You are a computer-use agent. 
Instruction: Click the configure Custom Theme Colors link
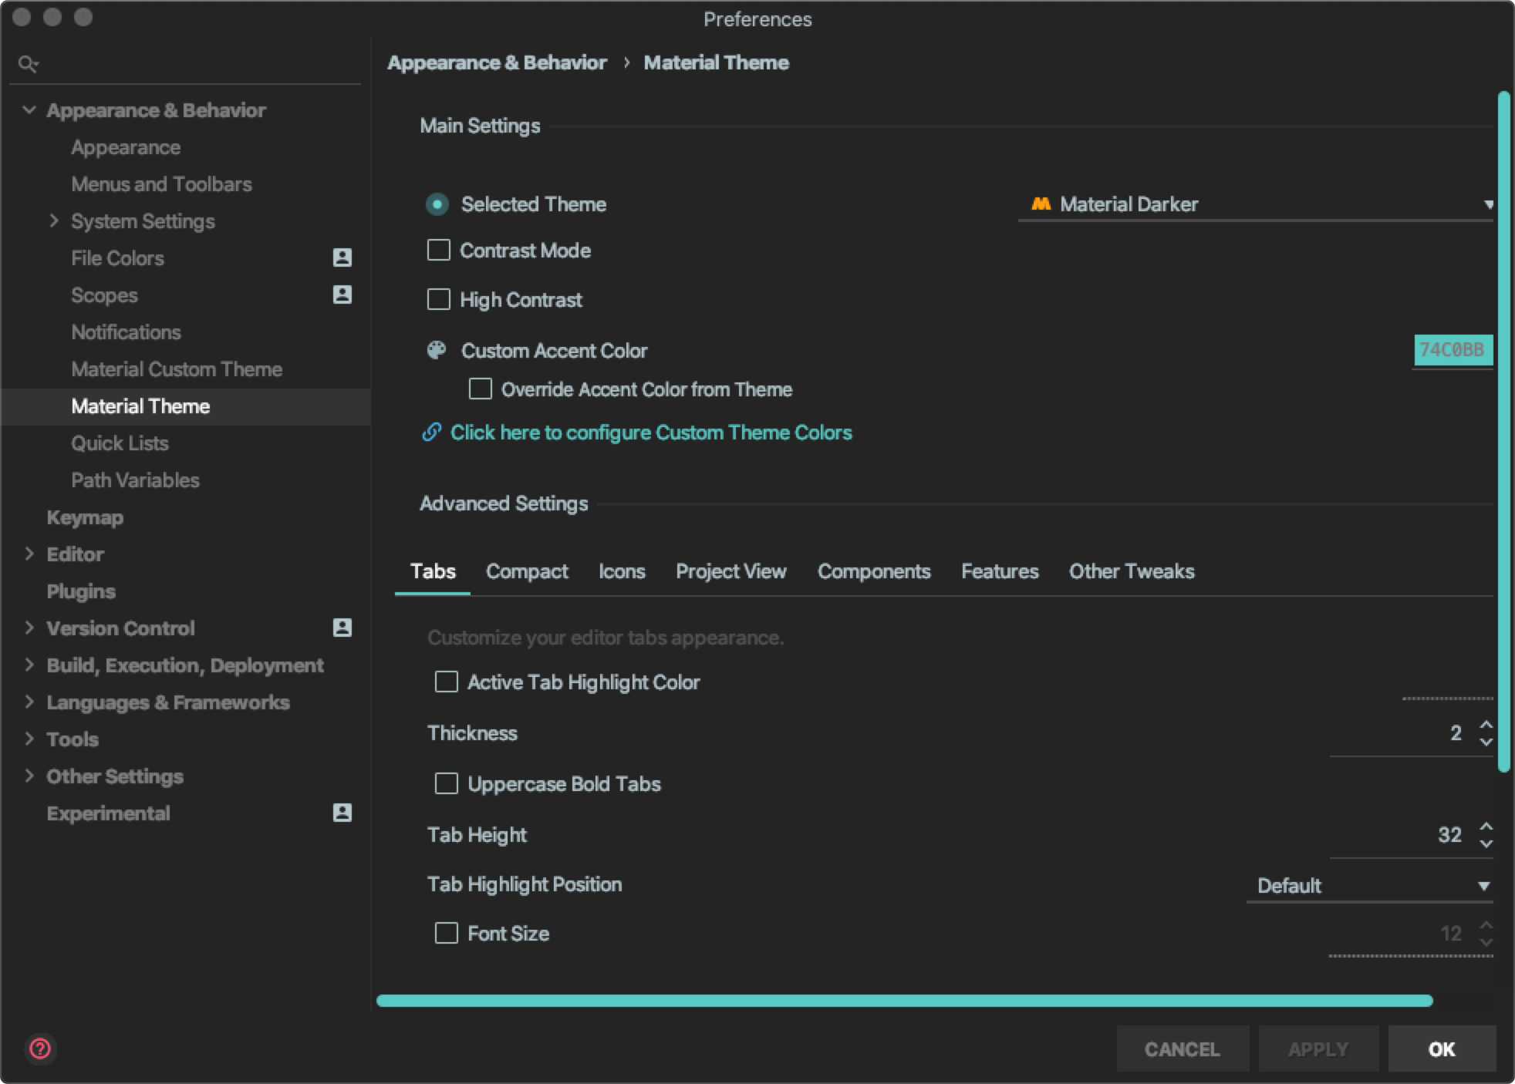651,433
